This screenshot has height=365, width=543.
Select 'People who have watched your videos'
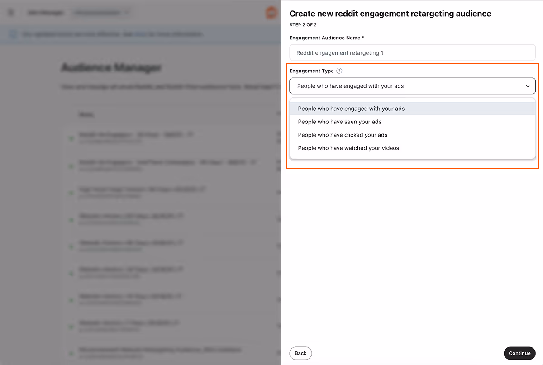(x=348, y=148)
